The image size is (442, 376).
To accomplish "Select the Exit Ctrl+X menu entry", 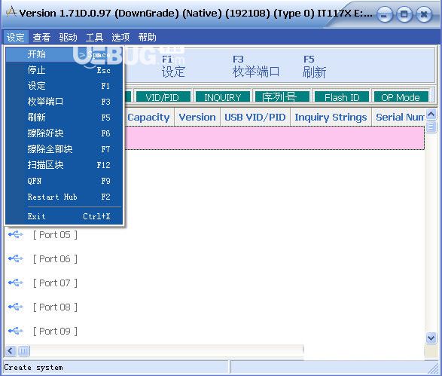I will [x=64, y=216].
